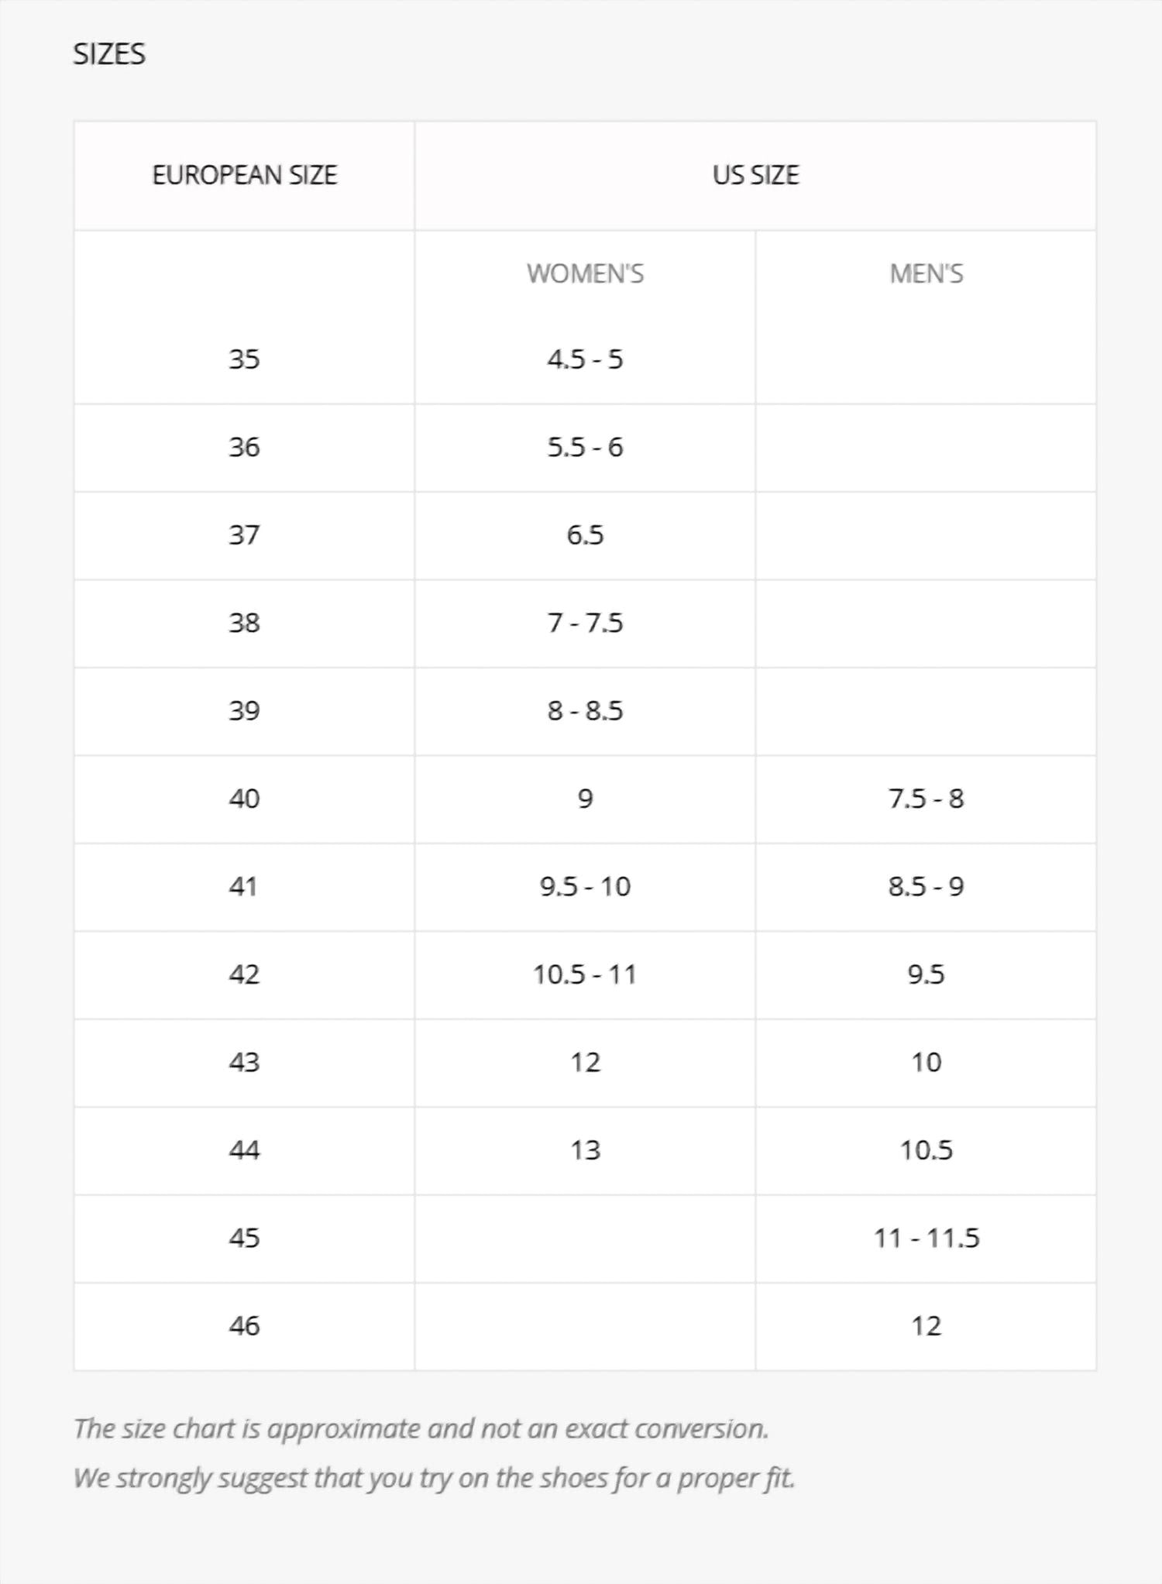Click the approximate size chart disclaimer text
1162x1584 pixels.
tap(421, 1429)
